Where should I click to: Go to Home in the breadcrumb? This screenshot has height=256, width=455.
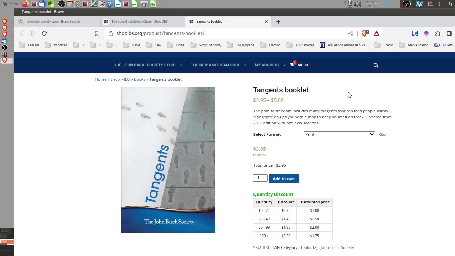[x=101, y=79]
